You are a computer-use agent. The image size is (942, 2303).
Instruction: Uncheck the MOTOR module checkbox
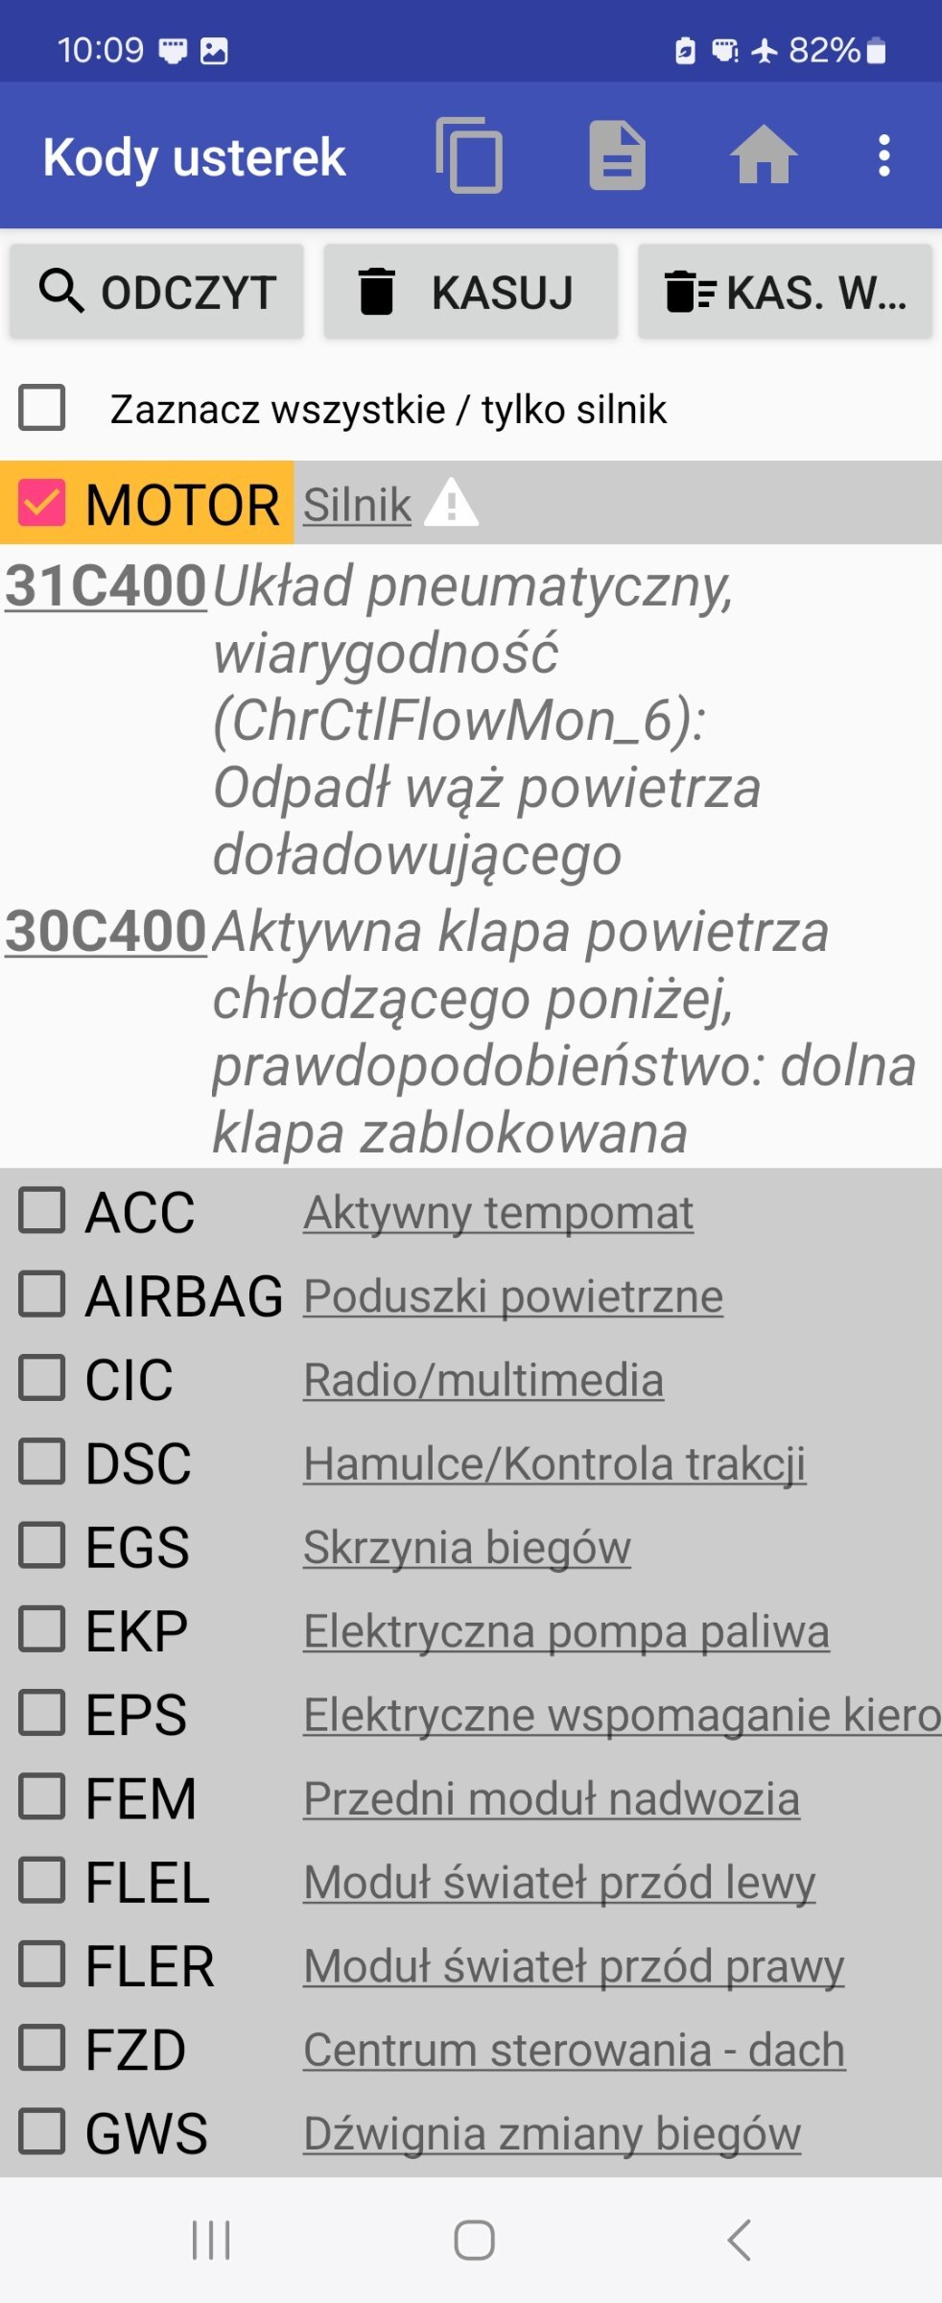click(42, 503)
